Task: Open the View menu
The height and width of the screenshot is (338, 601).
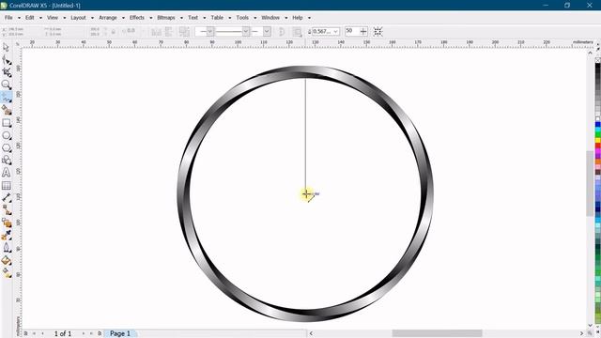Action: coord(53,18)
